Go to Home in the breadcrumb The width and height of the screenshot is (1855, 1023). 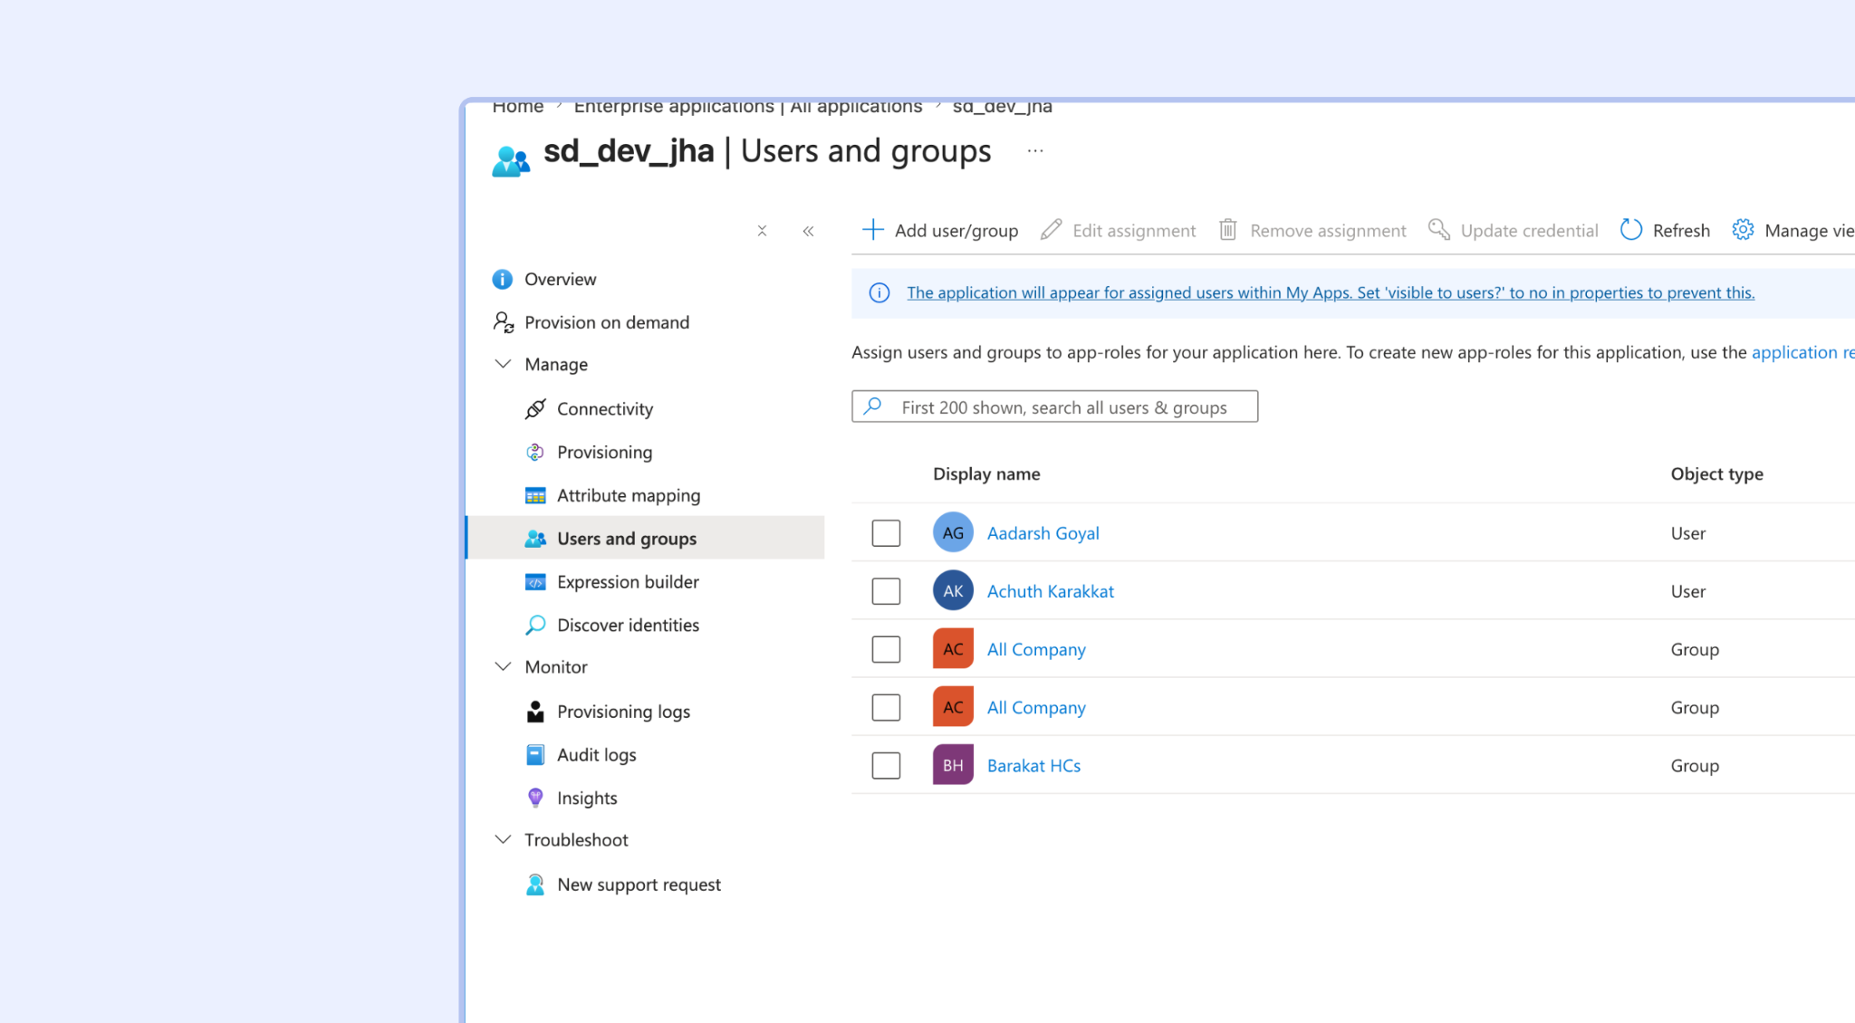pyautogui.click(x=518, y=107)
